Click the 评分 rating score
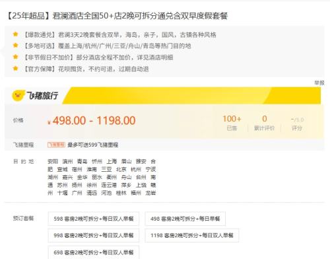Image resolution: width=330 pixels, height=259 pixels. [297, 124]
